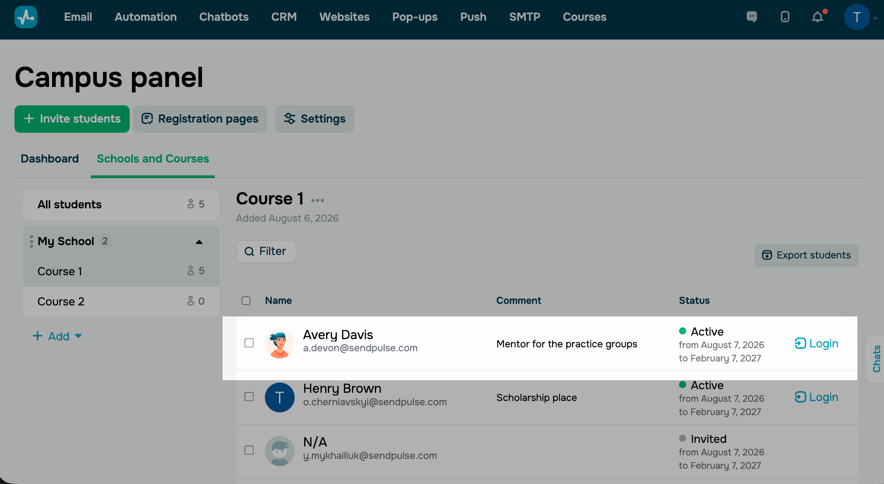The width and height of the screenshot is (884, 484).
Task: Click the Login icon for Henry Brown
Action: pyautogui.click(x=800, y=397)
